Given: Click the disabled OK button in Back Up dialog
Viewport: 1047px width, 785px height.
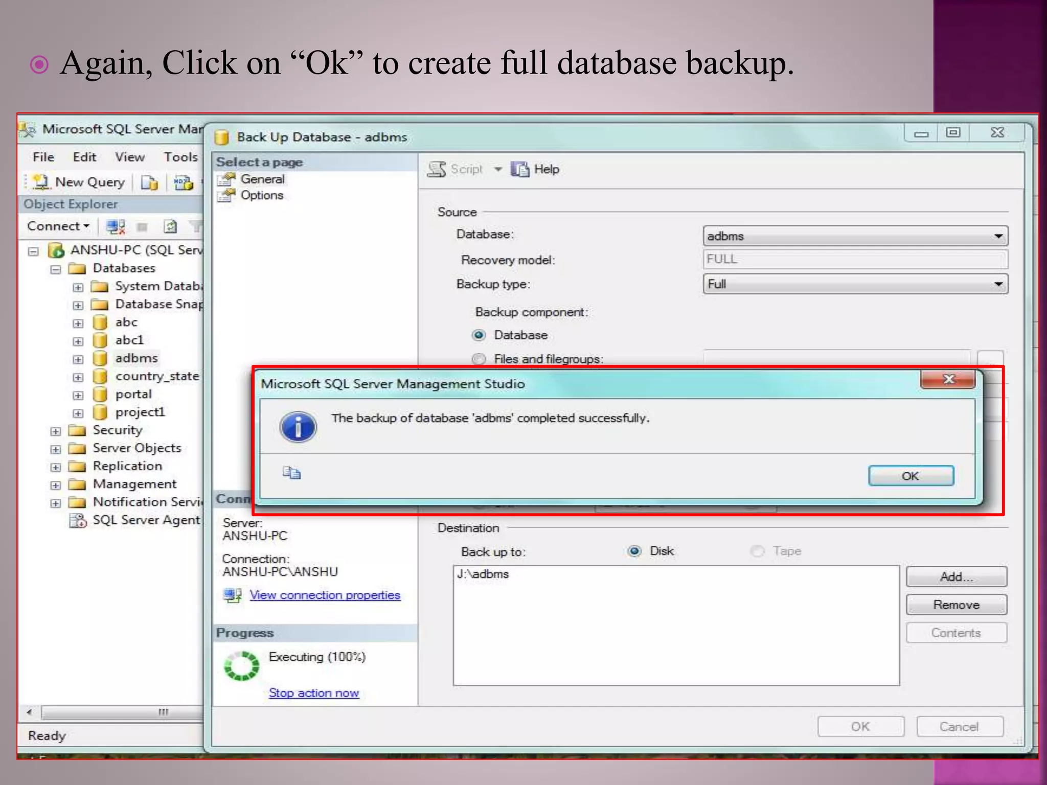Looking at the screenshot, I should click(x=861, y=727).
